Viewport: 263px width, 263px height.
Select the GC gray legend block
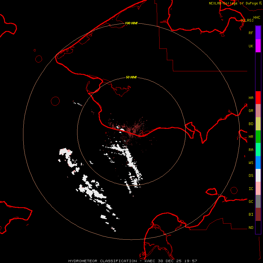coord(258,201)
